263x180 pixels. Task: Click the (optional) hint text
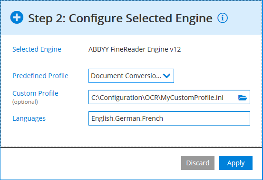point(25,102)
